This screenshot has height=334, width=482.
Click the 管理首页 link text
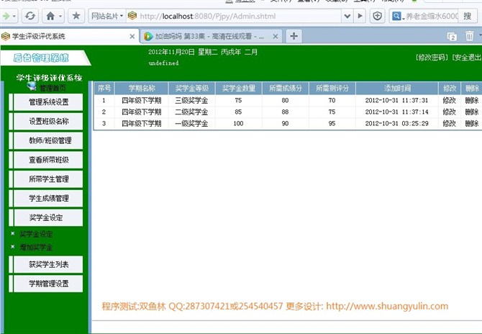point(53,89)
